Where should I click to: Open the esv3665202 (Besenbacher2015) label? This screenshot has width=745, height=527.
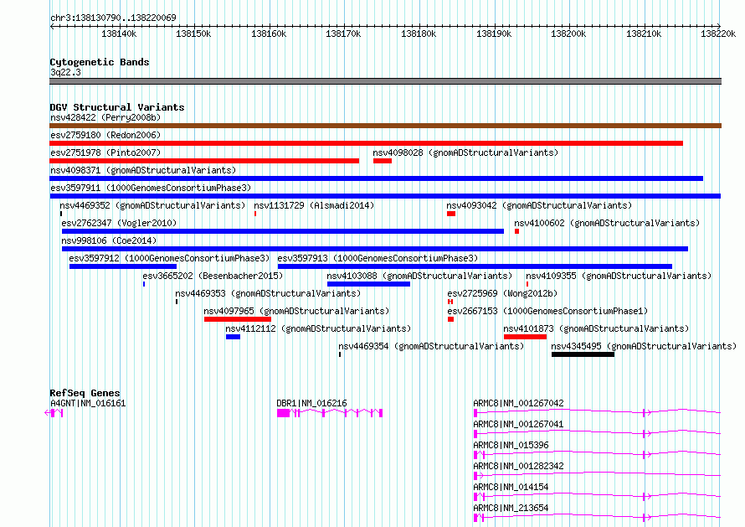213,276
